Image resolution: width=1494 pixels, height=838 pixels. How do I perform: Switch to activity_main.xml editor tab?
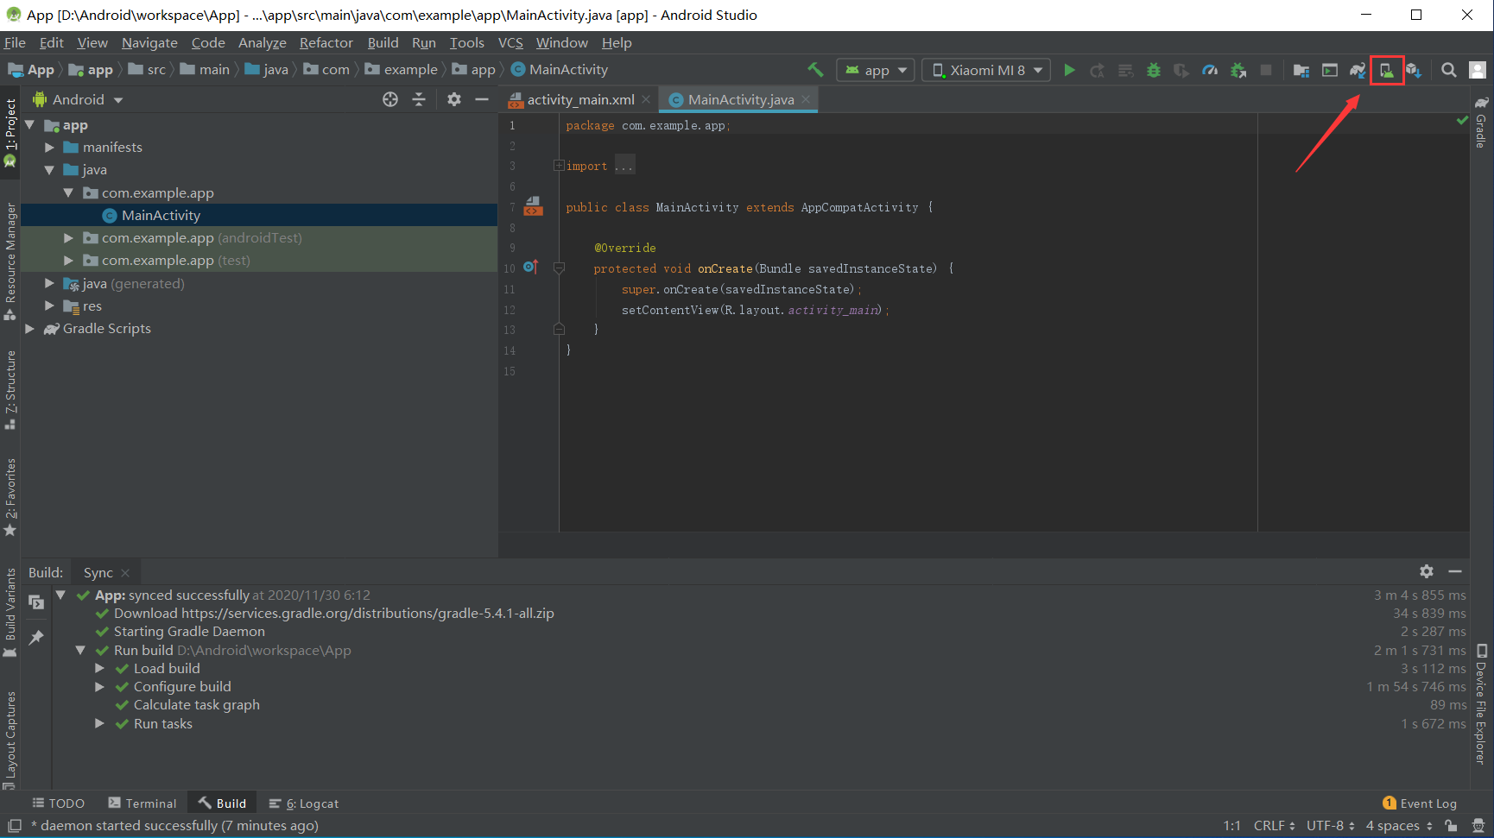[579, 100]
